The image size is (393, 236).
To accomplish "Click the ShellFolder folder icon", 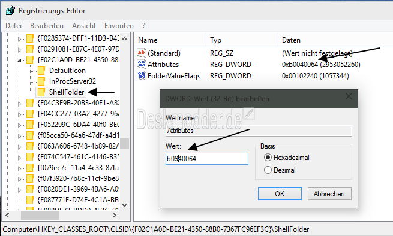I will pyautogui.click(x=41, y=92).
